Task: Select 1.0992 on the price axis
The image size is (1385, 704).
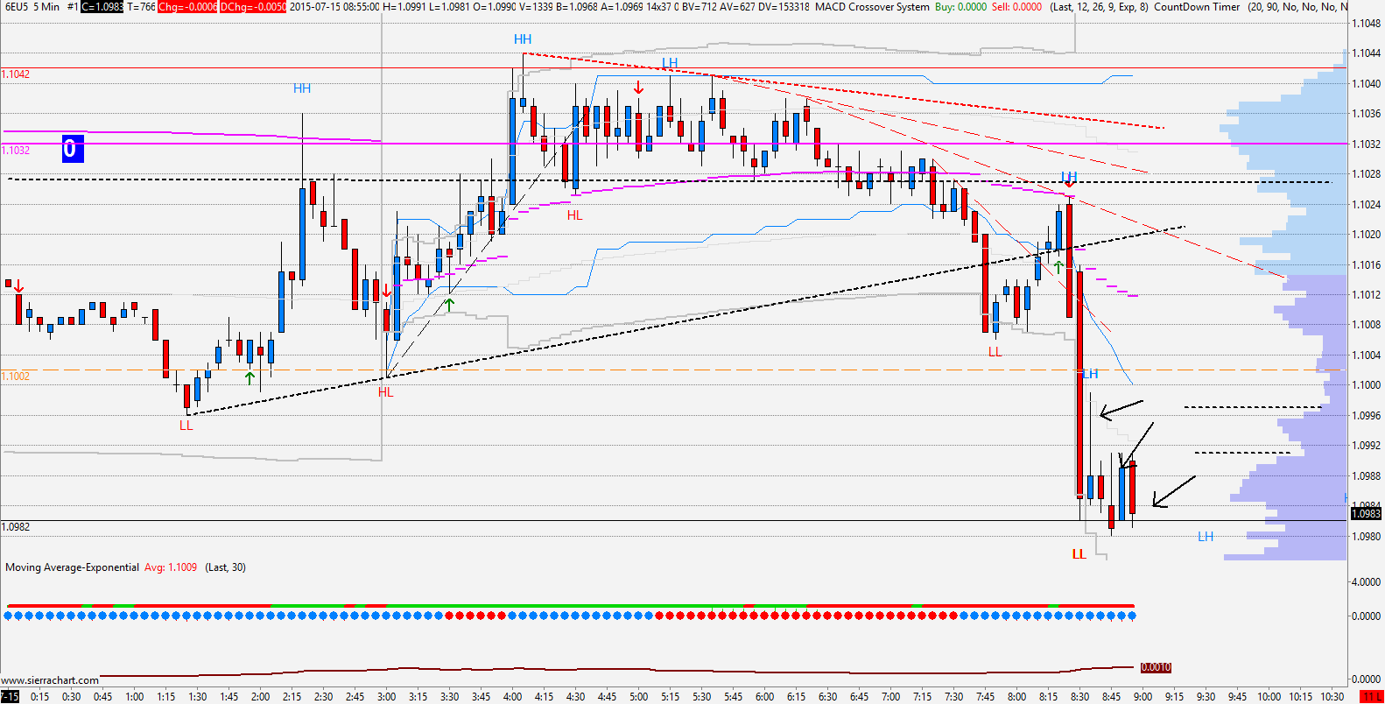Action: [1367, 446]
